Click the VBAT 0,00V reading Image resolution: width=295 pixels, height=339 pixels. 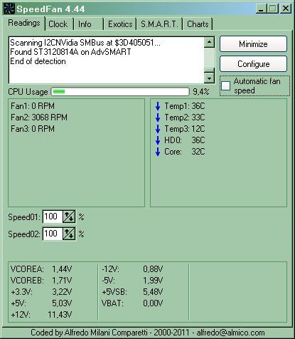pos(132,303)
